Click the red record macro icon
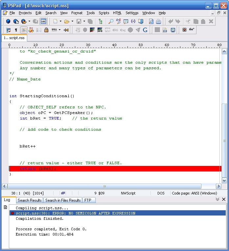This screenshot has width=229, height=251. click(184, 30)
